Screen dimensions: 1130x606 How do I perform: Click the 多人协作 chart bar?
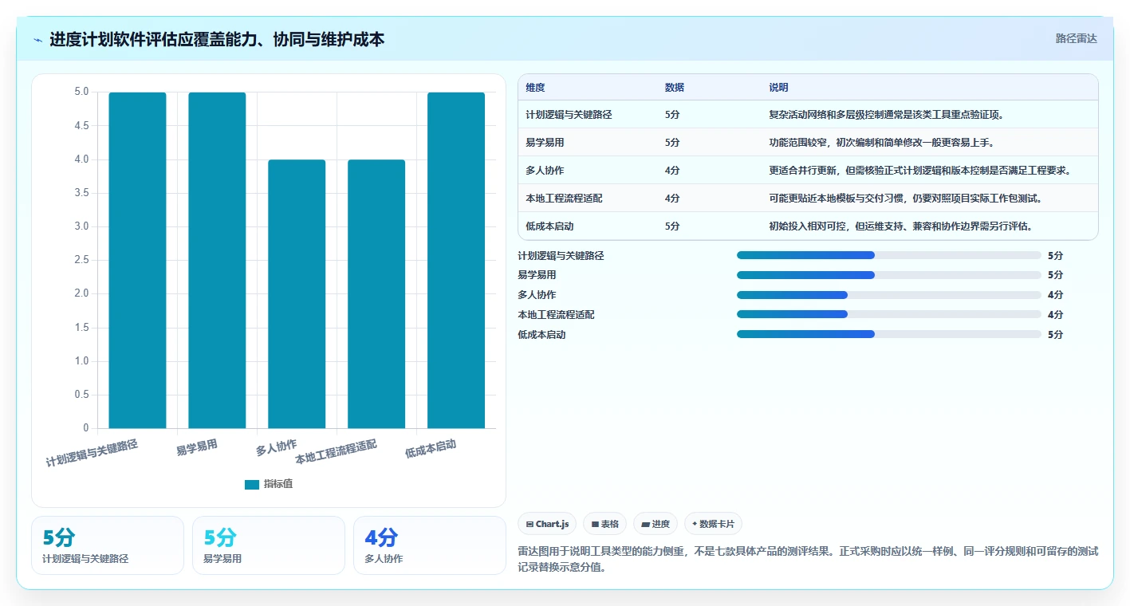click(x=297, y=293)
